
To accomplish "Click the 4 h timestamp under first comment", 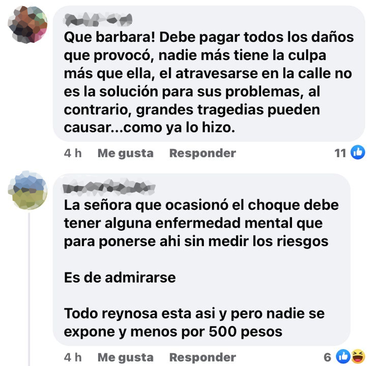I will pos(73,153).
